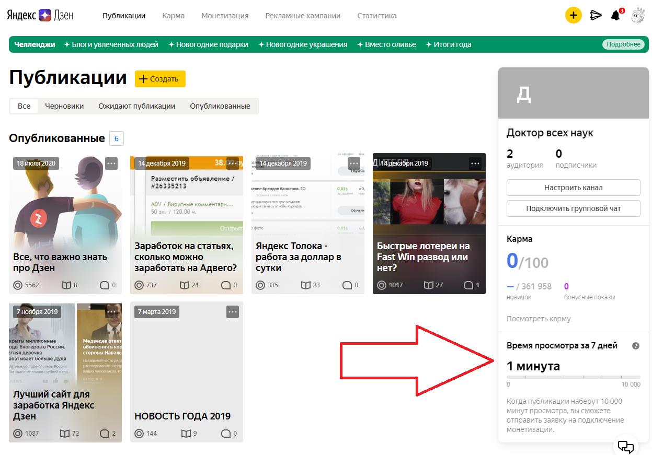Viewport: 652px width, 455px height.
Task: Click views icon on 'Лучший сайт для заработка' card
Action: click(18, 434)
